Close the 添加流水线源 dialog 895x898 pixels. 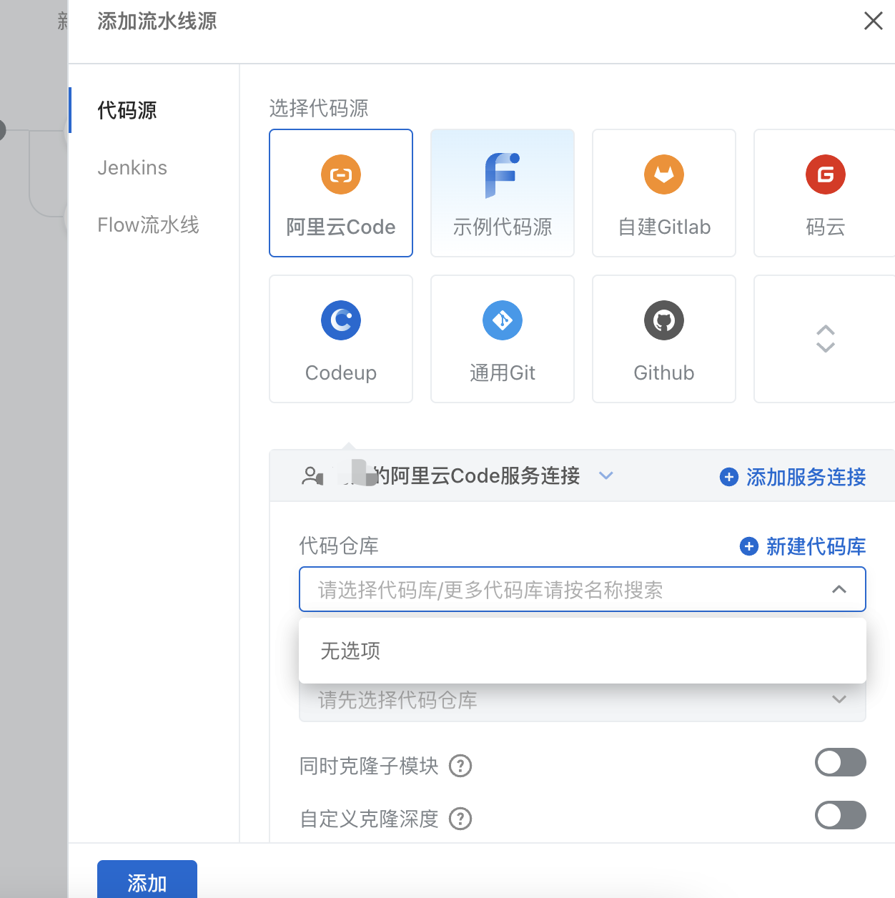(x=874, y=21)
